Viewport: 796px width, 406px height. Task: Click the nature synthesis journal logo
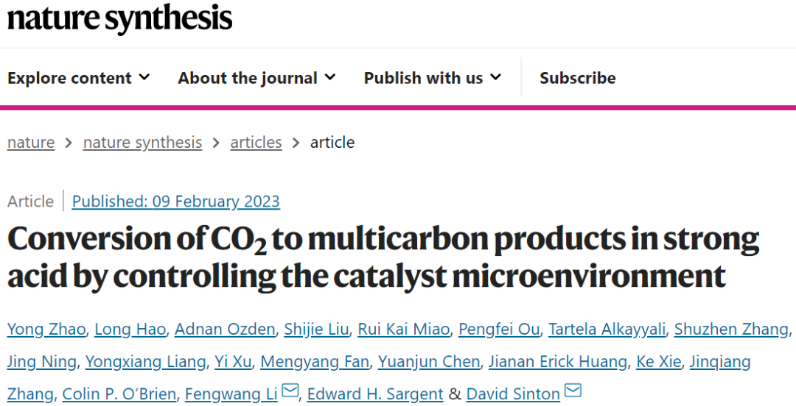120,19
